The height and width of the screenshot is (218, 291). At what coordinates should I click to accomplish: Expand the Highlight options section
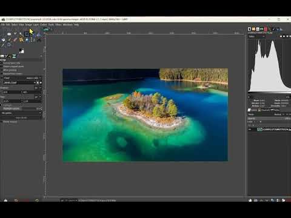pyautogui.click(x=2, y=105)
